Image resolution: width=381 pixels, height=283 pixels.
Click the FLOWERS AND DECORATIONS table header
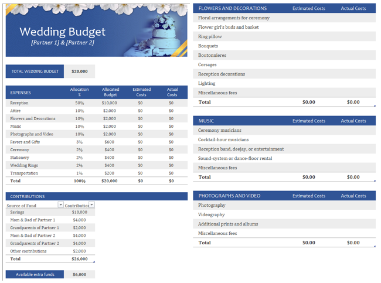tap(232, 8)
